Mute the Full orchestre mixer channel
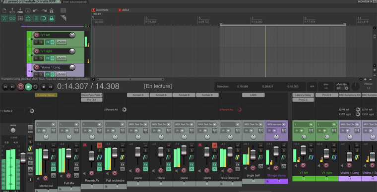377x192 pixels. tap(123, 145)
